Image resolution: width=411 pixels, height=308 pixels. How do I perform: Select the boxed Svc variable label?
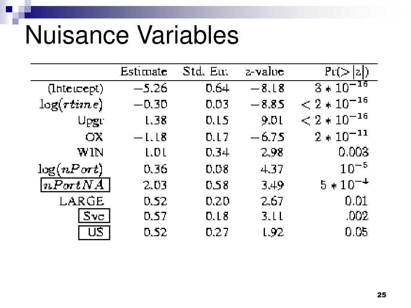(94, 216)
